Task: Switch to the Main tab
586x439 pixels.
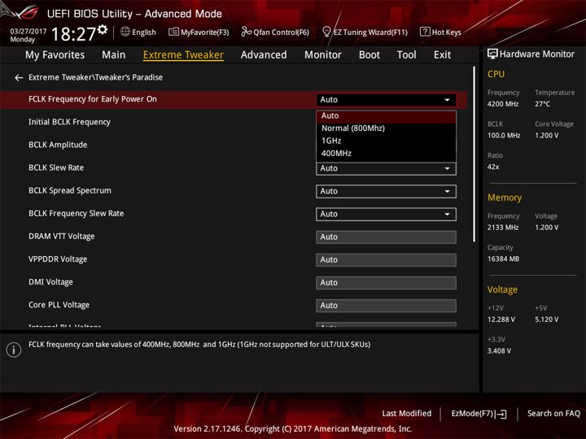Action: coord(114,55)
